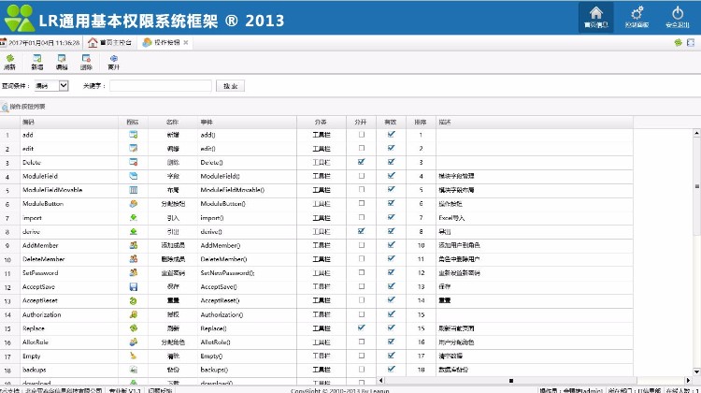This screenshot has width=701, height=393.
Task: Select the 'ModuleFieldMovable()' event cell
Action: pos(247,190)
